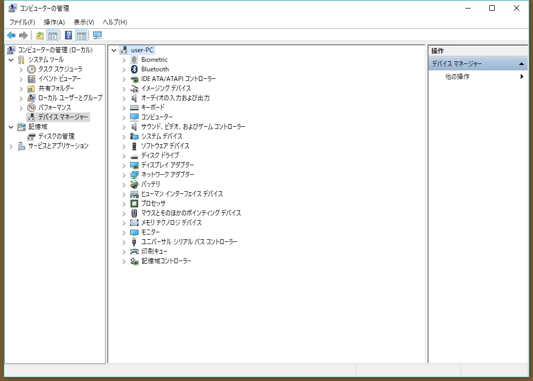Expand the ネットワーク アダプター tree node

point(124,175)
